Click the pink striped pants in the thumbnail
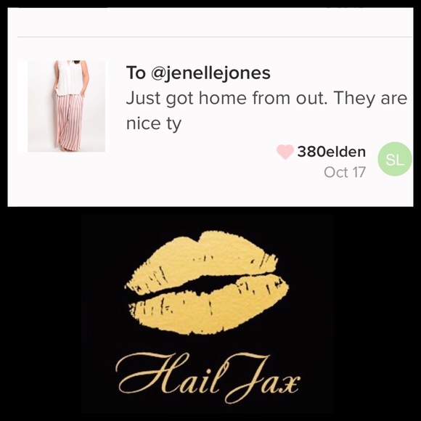 pos(69,122)
